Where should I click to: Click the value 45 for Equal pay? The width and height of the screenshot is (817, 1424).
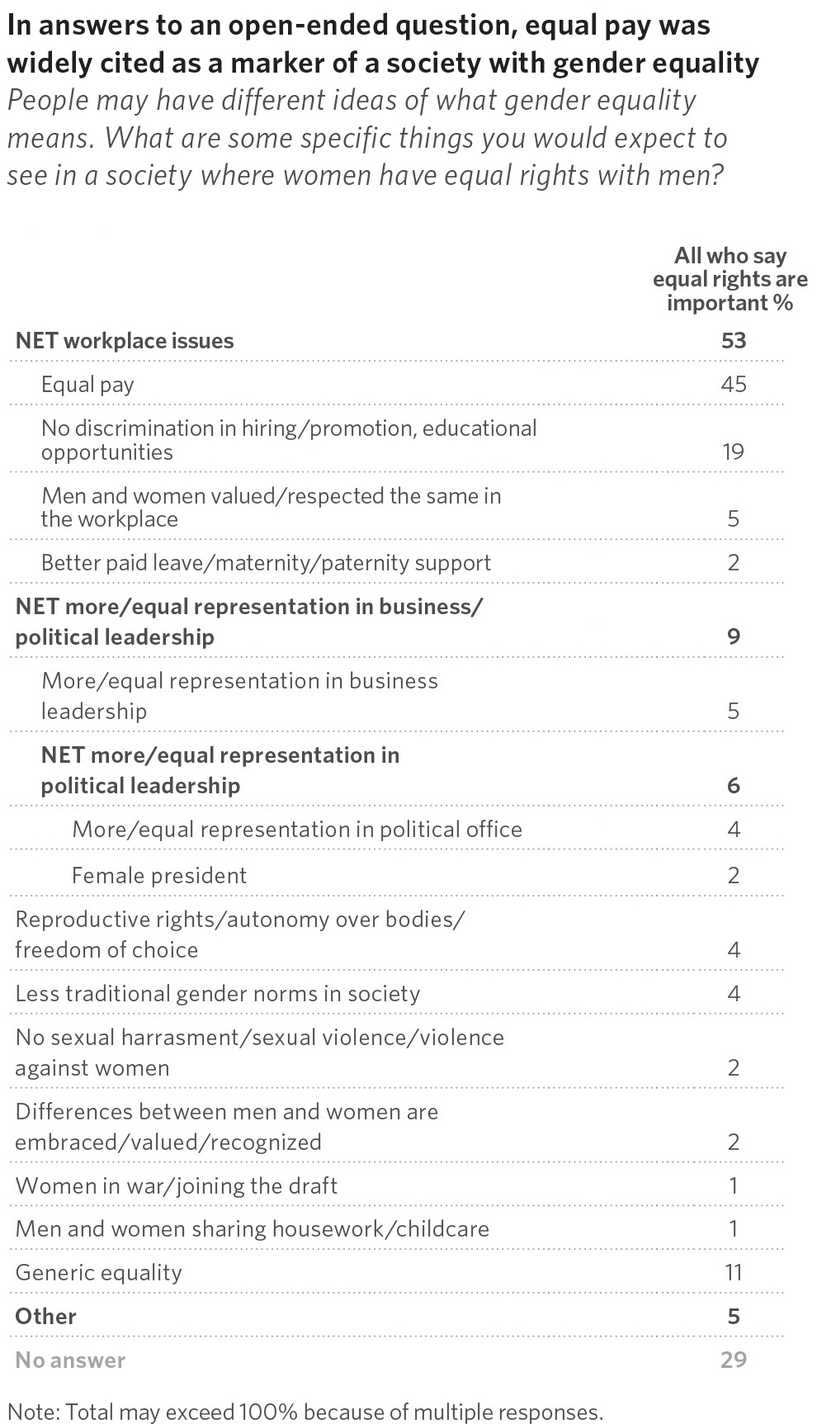734,385
